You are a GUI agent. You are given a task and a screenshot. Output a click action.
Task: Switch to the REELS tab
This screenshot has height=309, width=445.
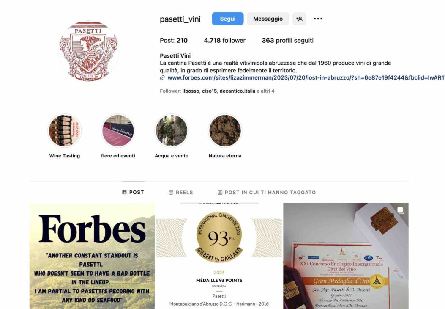tap(181, 193)
